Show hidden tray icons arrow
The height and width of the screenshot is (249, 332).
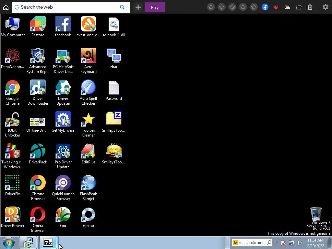tap(276, 243)
